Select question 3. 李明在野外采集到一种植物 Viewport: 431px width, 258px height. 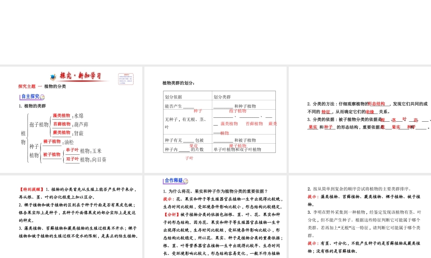[364, 224]
